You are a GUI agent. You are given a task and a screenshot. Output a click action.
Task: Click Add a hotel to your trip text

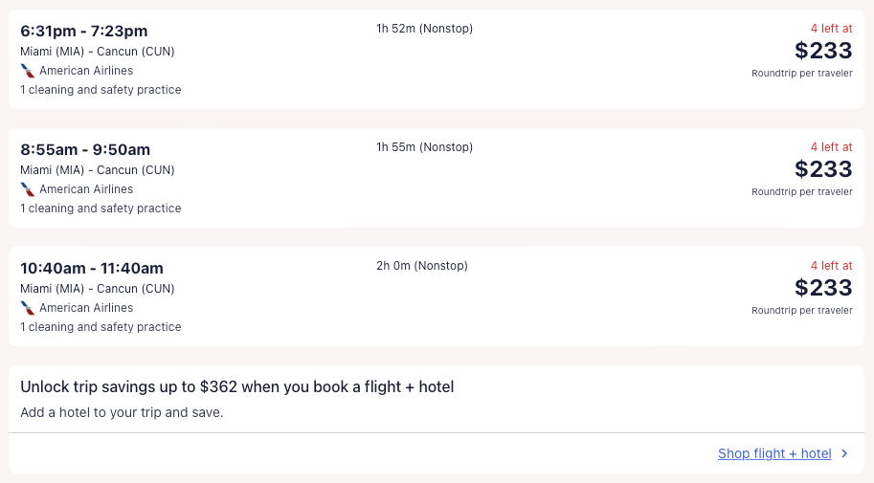(x=122, y=413)
